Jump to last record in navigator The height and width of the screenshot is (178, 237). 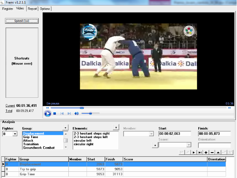pos(199,152)
